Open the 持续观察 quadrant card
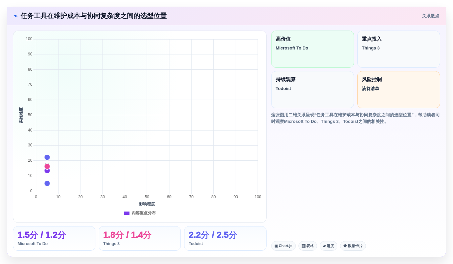 (312, 90)
